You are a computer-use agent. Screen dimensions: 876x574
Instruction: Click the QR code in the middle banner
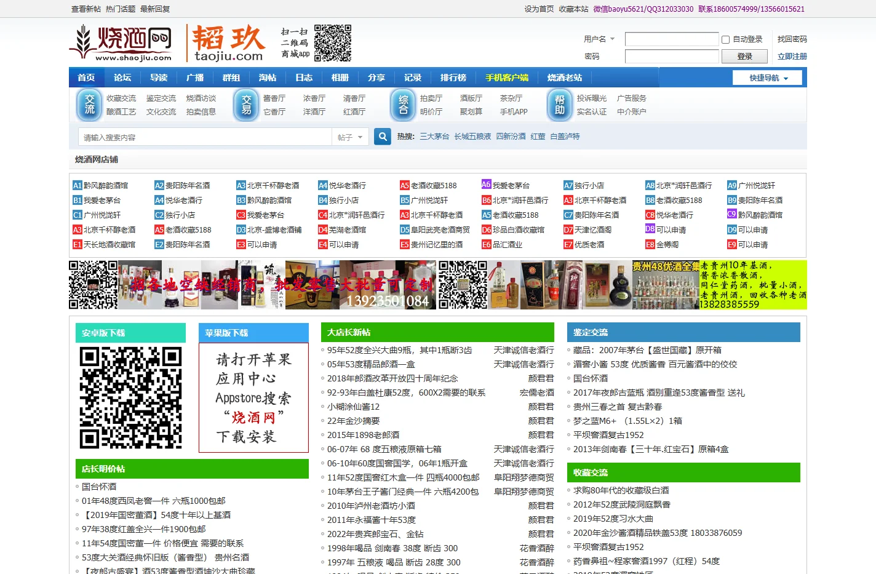click(x=463, y=284)
